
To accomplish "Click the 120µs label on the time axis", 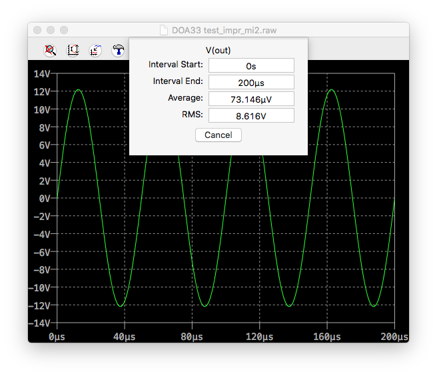I will point(260,337).
